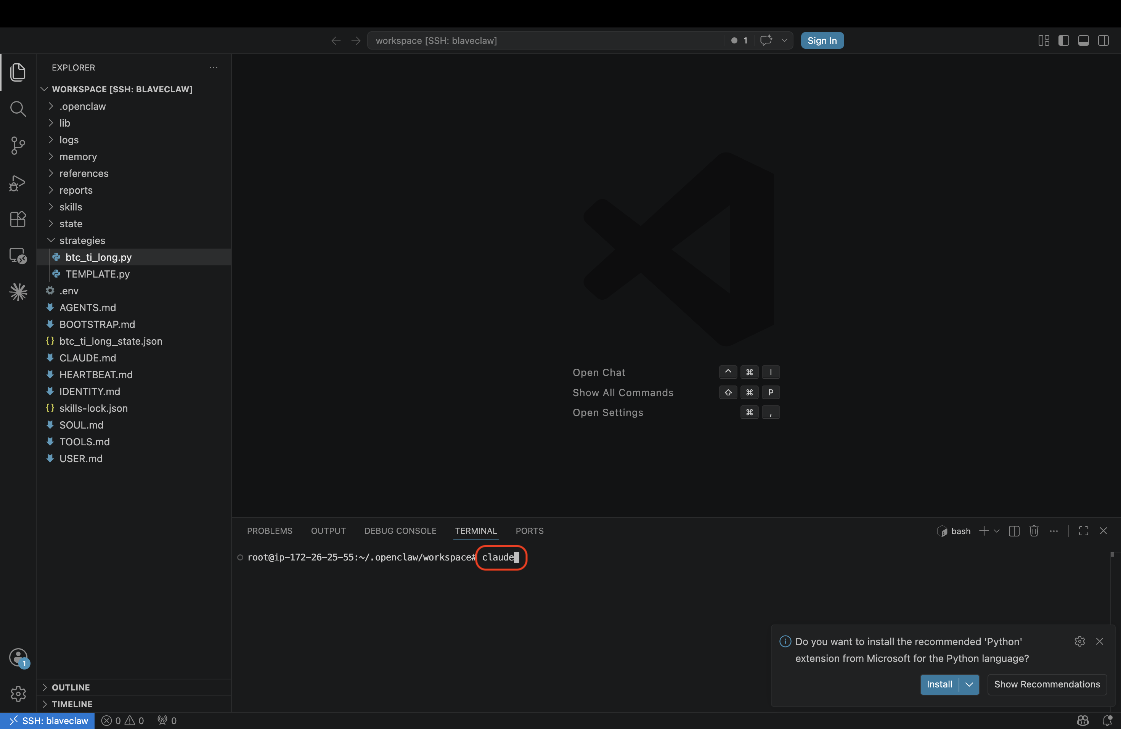The image size is (1121, 729).
Task: Open the .env file
Action: click(134, 291)
